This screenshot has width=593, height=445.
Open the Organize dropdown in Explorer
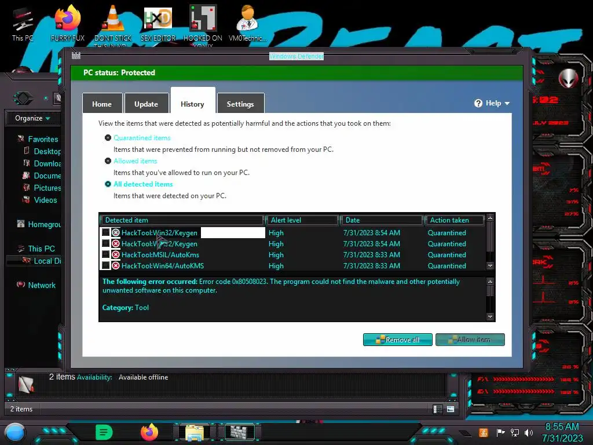[32, 118]
